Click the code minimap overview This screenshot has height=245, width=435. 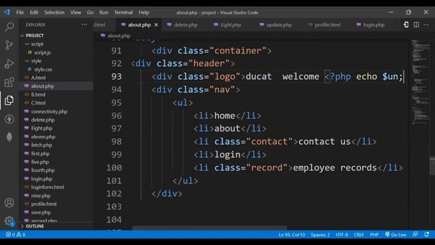(x=420, y=82)
